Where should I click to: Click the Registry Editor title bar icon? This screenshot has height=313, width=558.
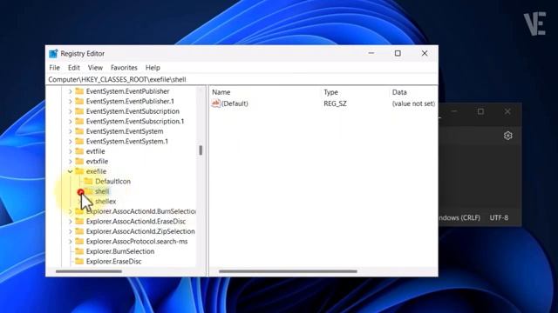coord(53,54)
